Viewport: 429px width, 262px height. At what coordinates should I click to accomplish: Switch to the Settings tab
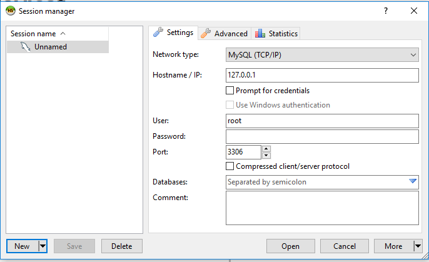(x=173, y=33)
